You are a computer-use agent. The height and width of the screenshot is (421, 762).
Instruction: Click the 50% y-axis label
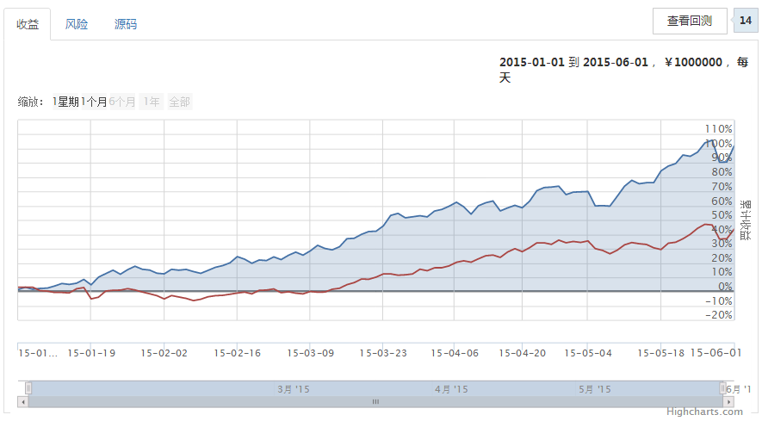tap(722, 215)
